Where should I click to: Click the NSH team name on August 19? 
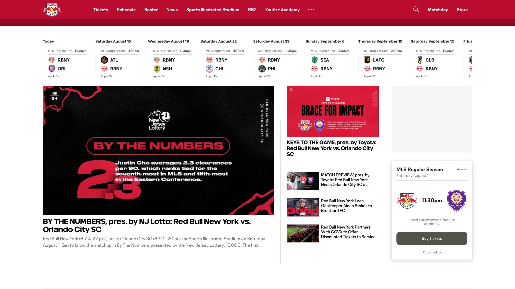tap(167, 69)
